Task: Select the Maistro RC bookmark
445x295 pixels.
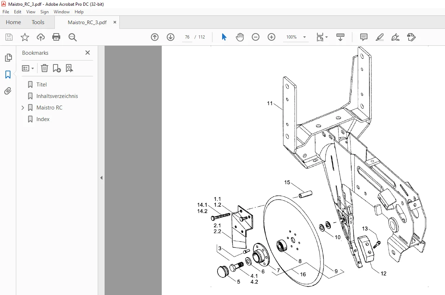Action: point(49,108)
